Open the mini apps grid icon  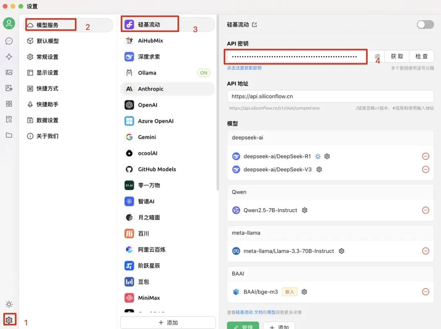click(x=9, y=104)
